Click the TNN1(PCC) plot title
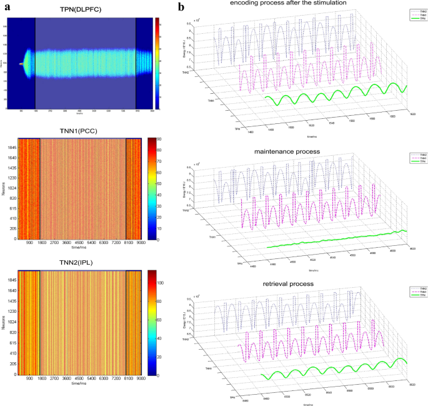428x406 pixels. point(79,131)
